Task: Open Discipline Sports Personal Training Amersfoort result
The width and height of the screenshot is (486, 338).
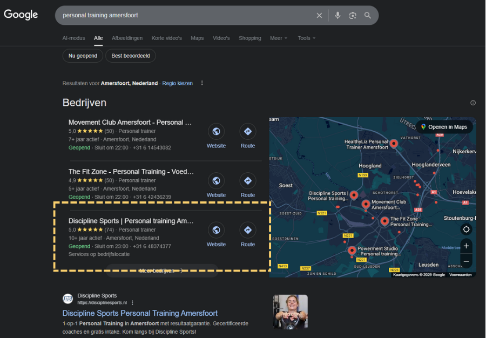Action: tap(140, 313)
